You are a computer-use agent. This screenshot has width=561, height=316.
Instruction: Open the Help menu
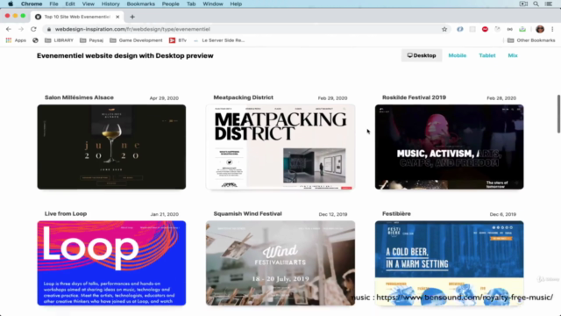(x=236, y=4)
